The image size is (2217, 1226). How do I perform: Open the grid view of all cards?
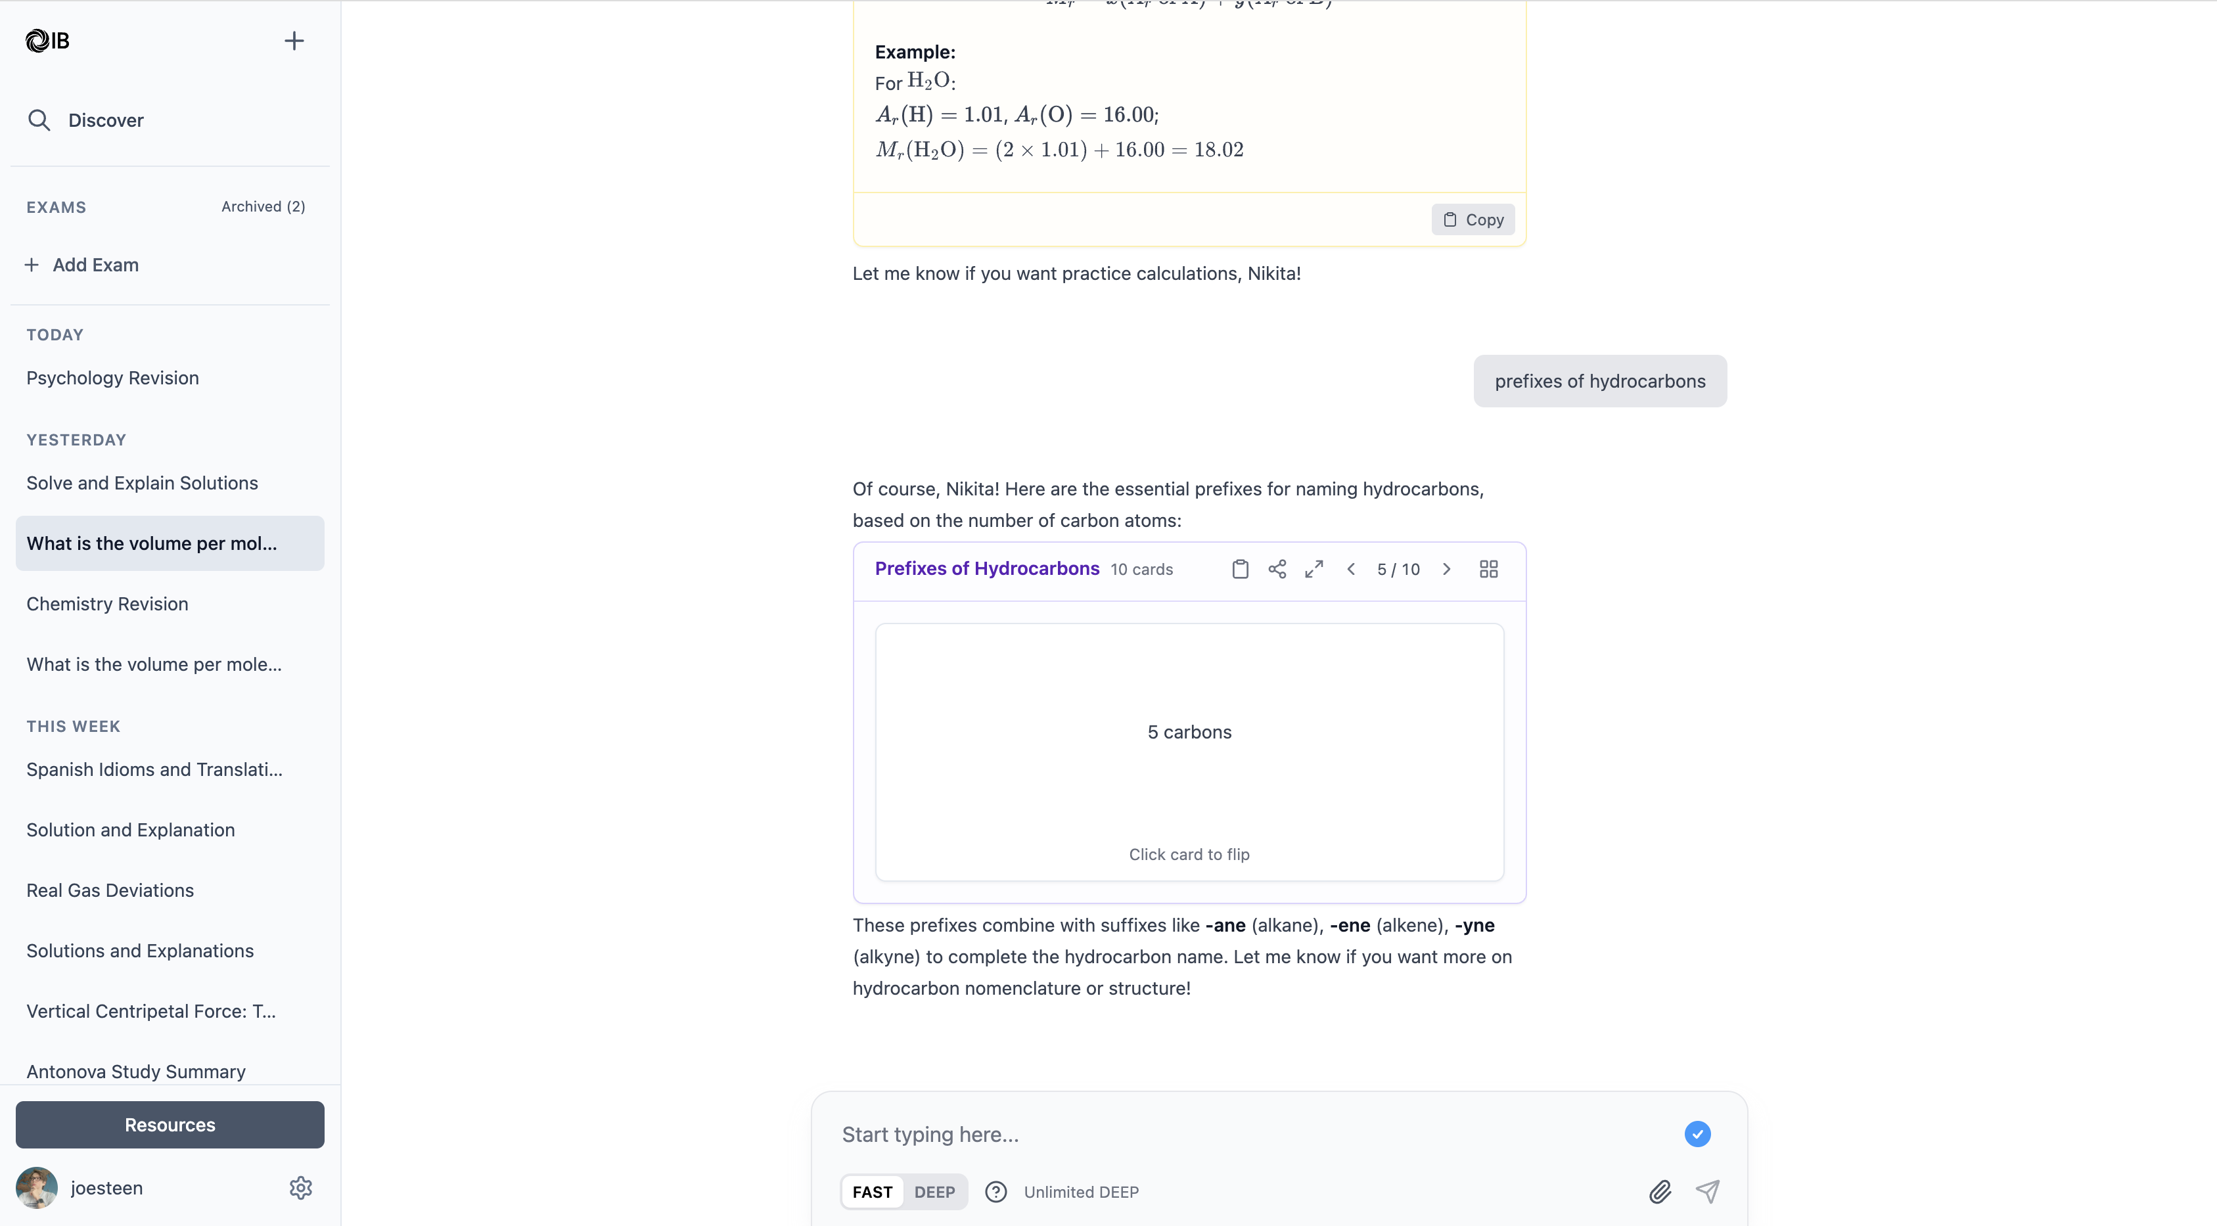1489,569
